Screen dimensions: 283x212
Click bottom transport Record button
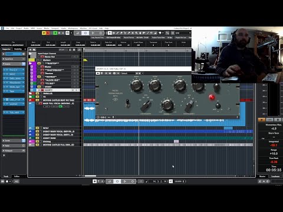pos(133,181)
